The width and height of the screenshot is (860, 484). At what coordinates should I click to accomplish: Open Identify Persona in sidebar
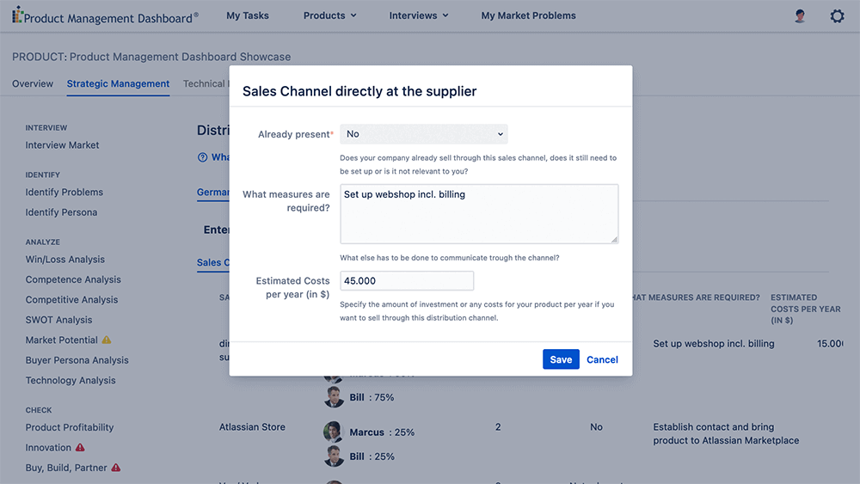click(61, 212)
